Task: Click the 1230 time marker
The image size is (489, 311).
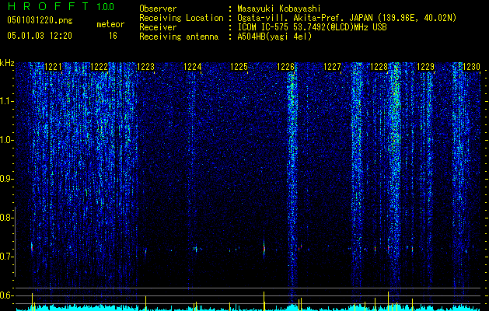Action: (x=472, y=67)
